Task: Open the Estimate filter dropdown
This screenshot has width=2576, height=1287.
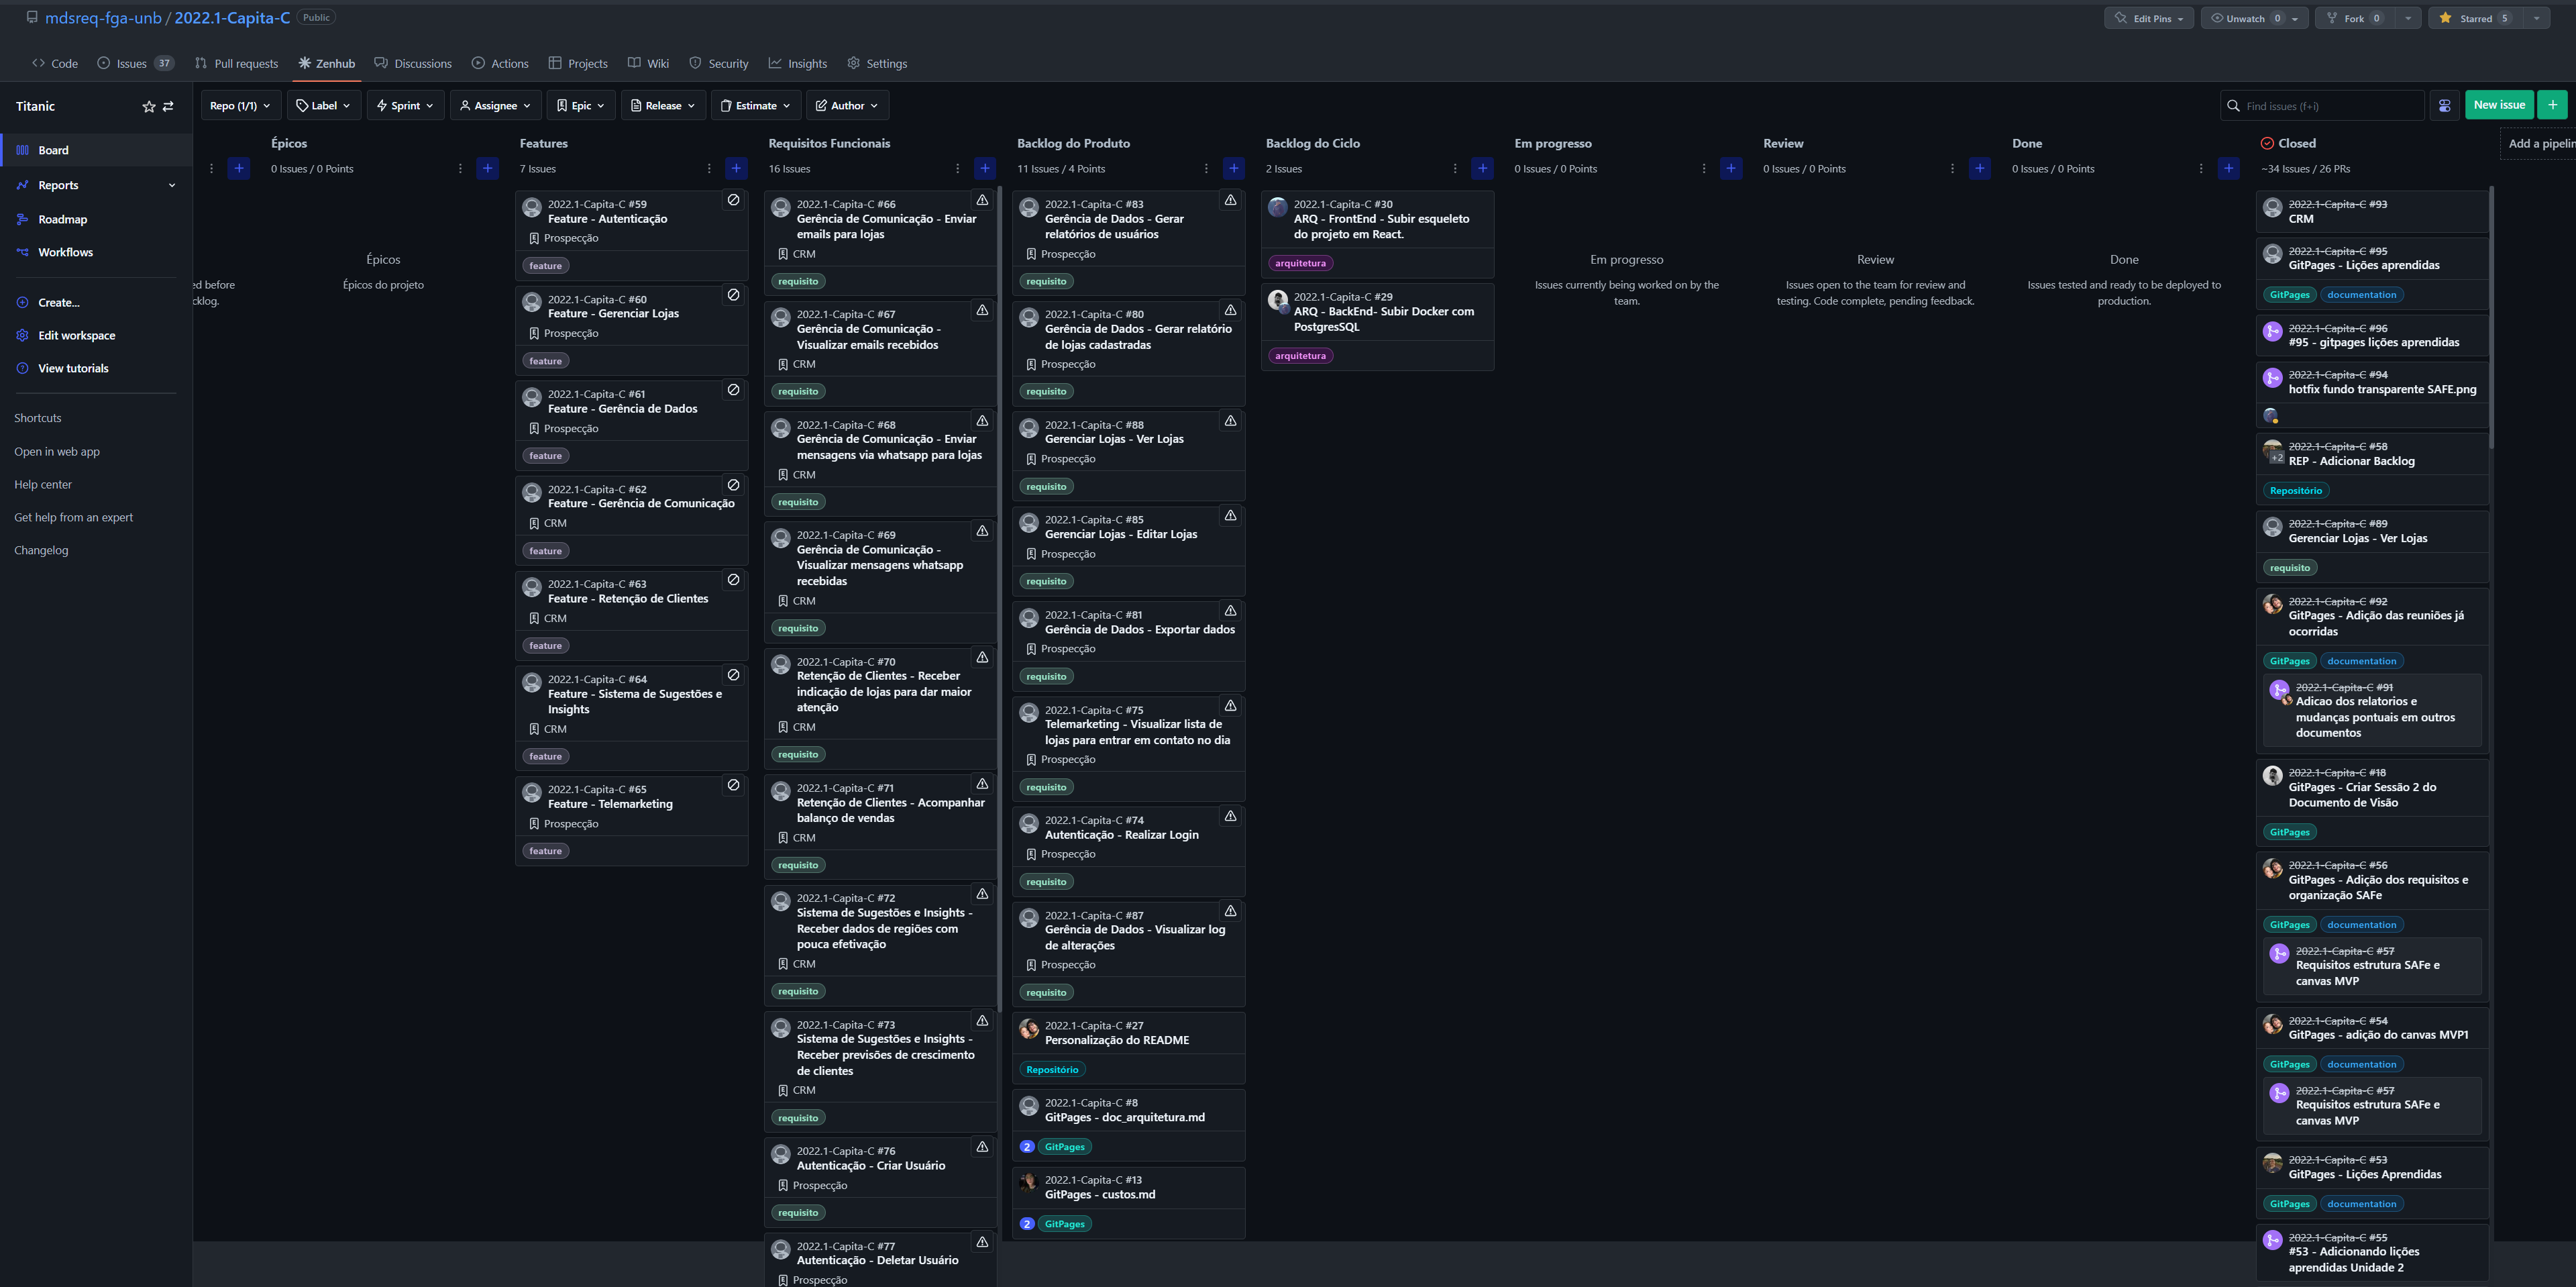Action: [756, 105]
